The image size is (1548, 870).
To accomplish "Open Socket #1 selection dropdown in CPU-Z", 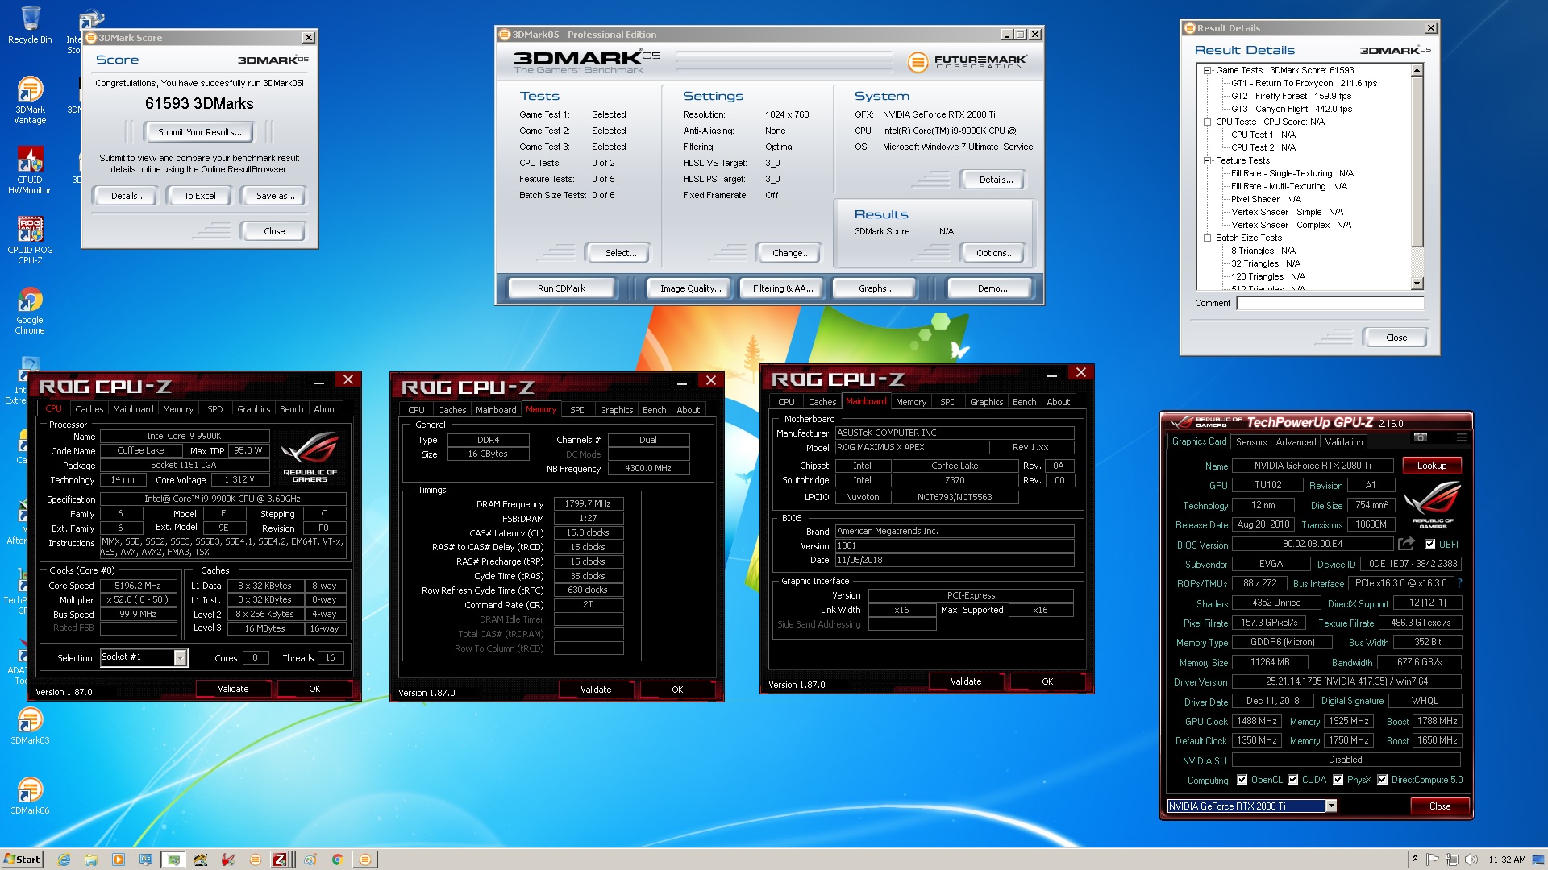I will point(180,658).
